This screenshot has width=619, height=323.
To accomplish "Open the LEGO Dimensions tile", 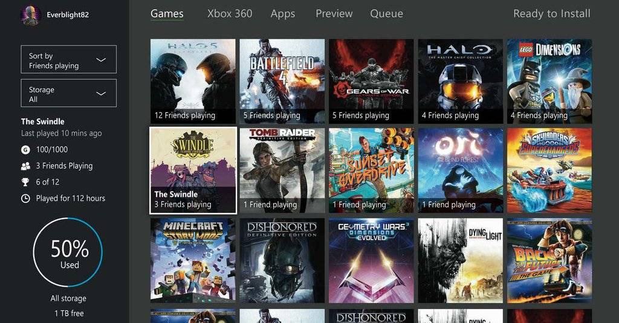I will pos(549,82).
